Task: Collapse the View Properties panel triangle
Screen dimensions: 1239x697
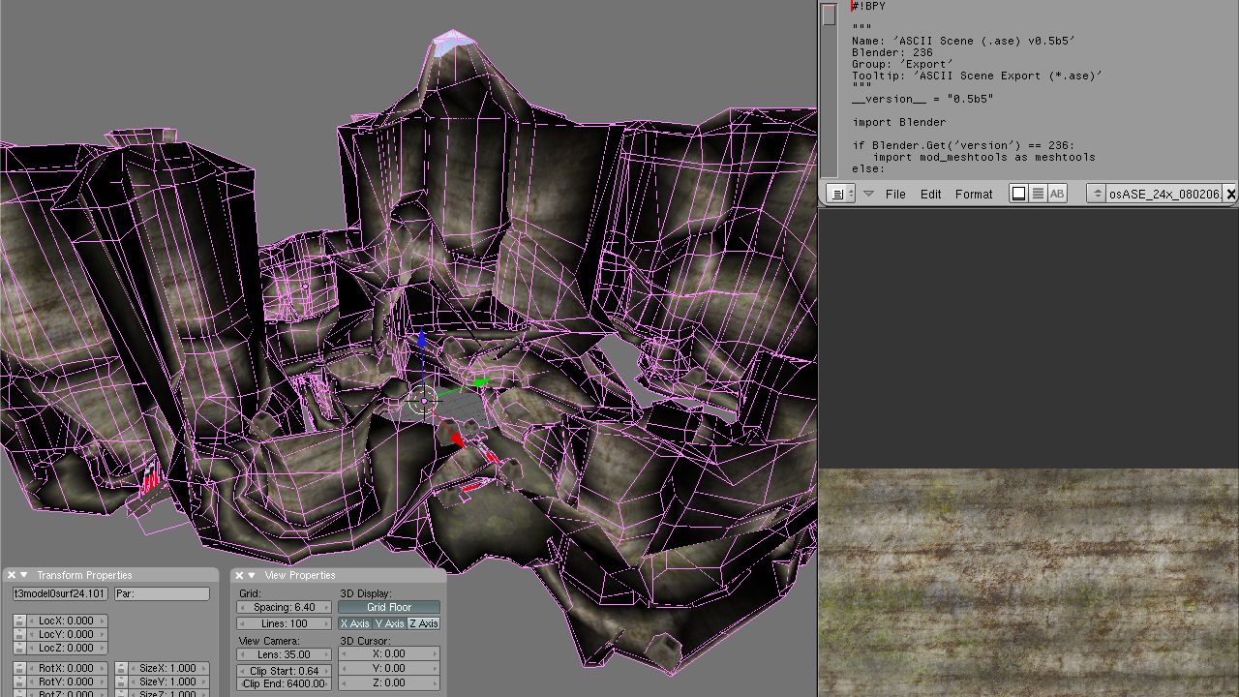Action: point(252,575)
